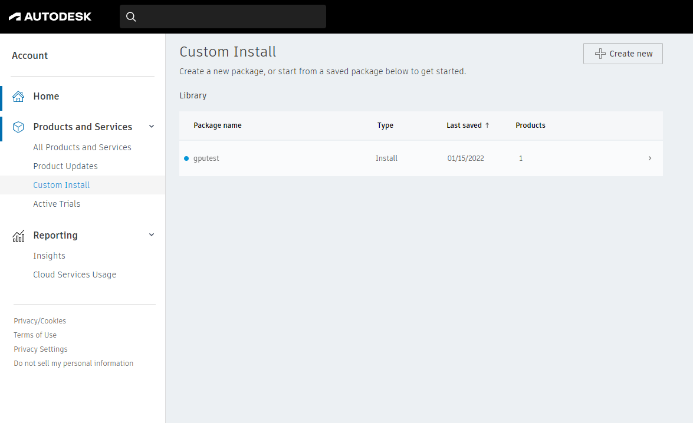This screenshot has width=693, height=423.
Task: Click the Last saved sort arrow
Action: click(487, 125)
